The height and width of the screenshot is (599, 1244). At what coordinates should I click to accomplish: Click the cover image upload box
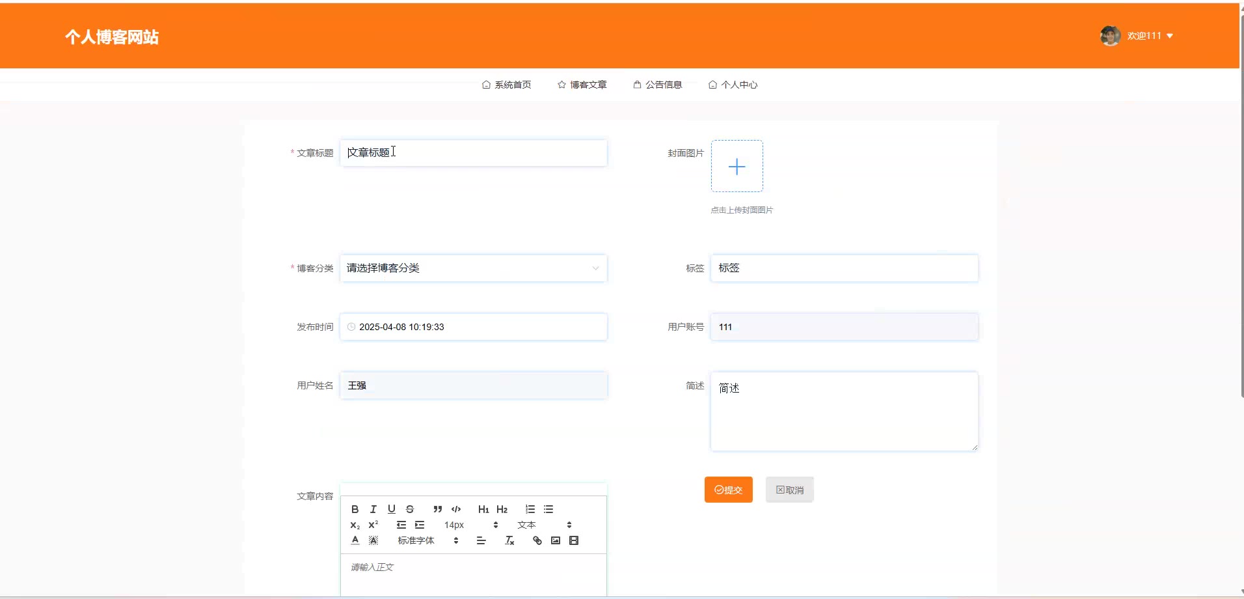tap(737, 166)
